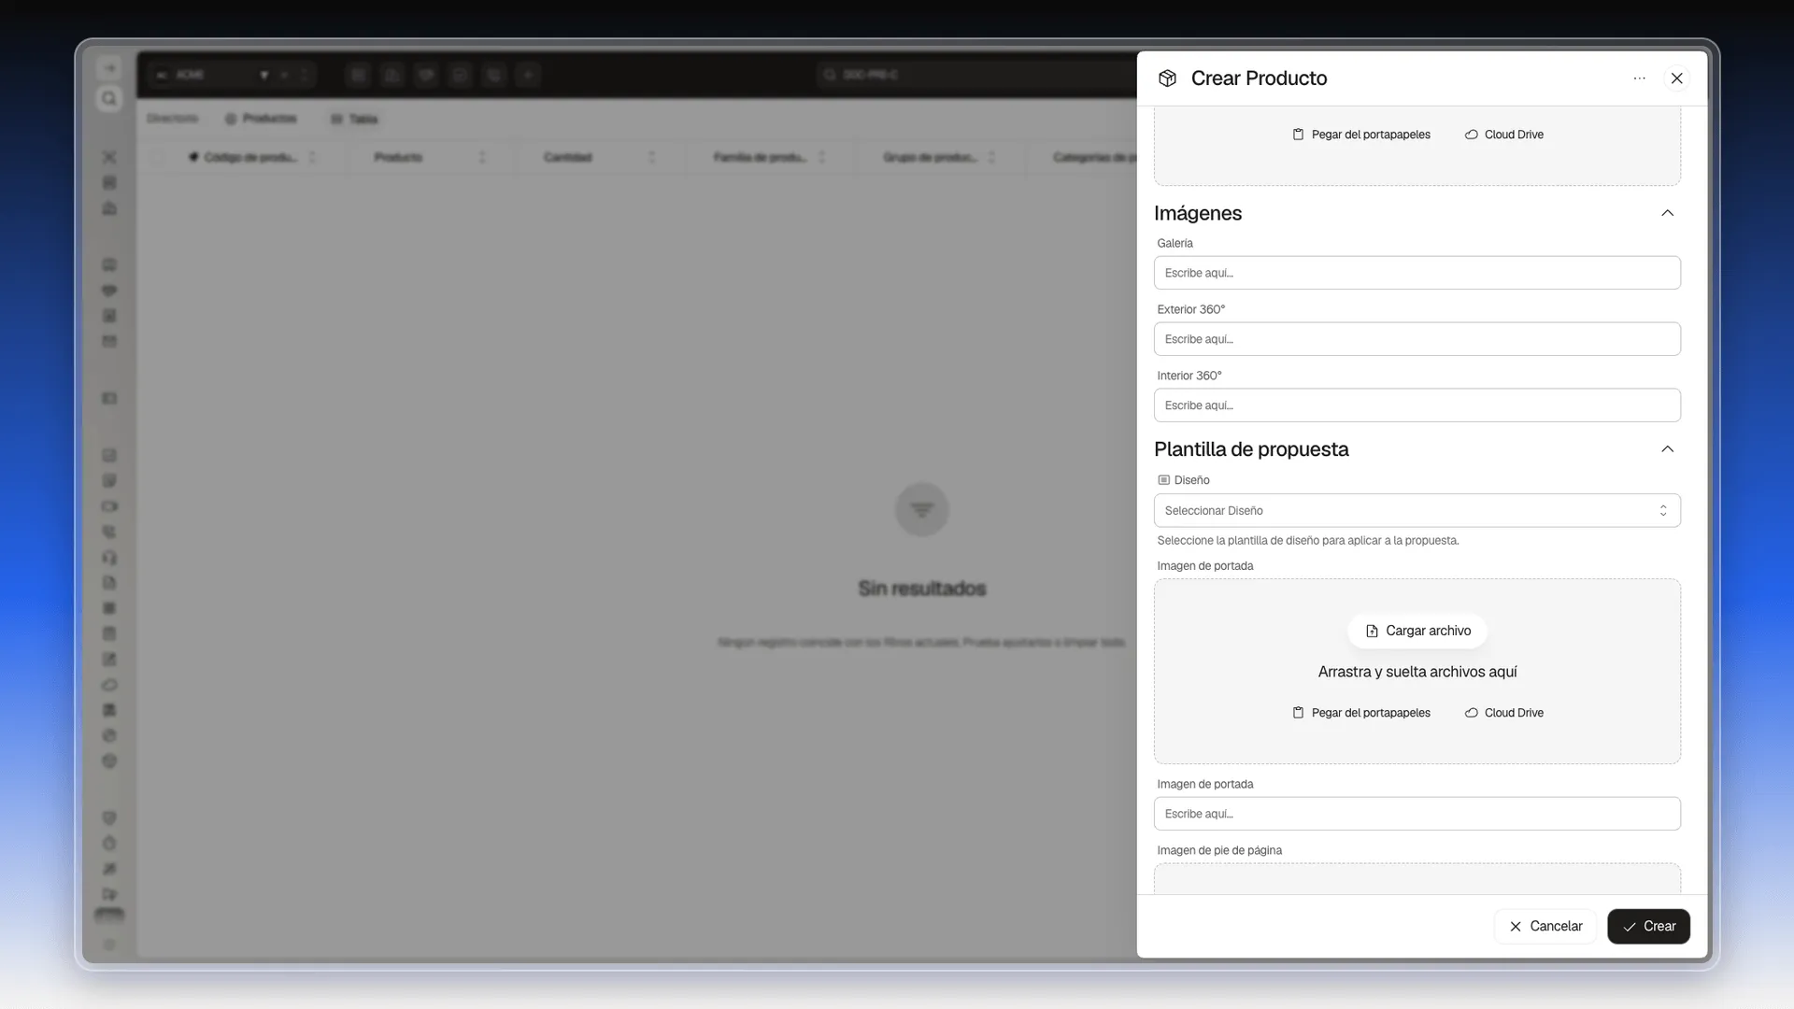Viewport: 1794px width, 1009px height.
Task: Click the Producto column header
Action: pos(398,157)
